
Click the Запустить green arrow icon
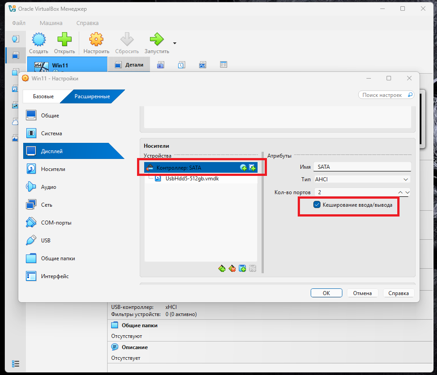(x=157, y=40)
